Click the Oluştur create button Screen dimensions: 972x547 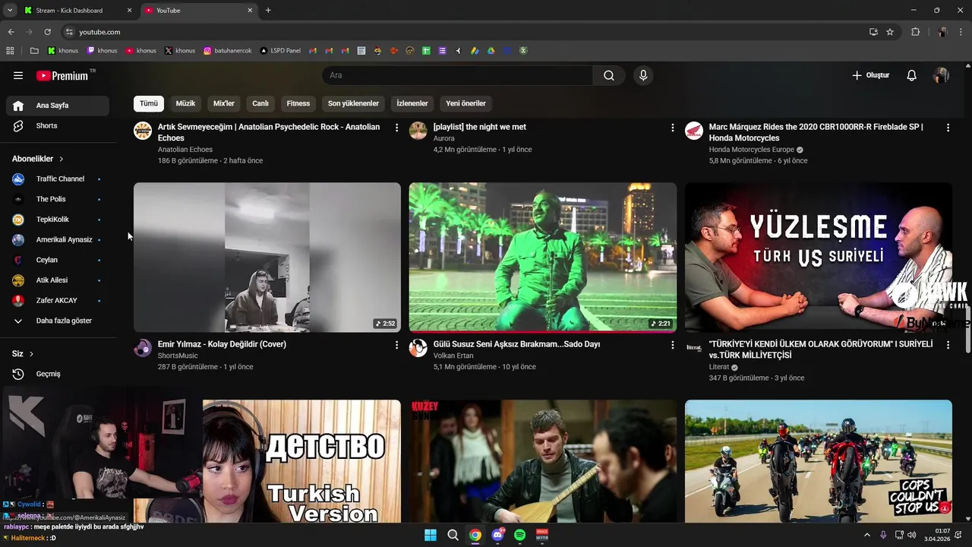(870, 75)
